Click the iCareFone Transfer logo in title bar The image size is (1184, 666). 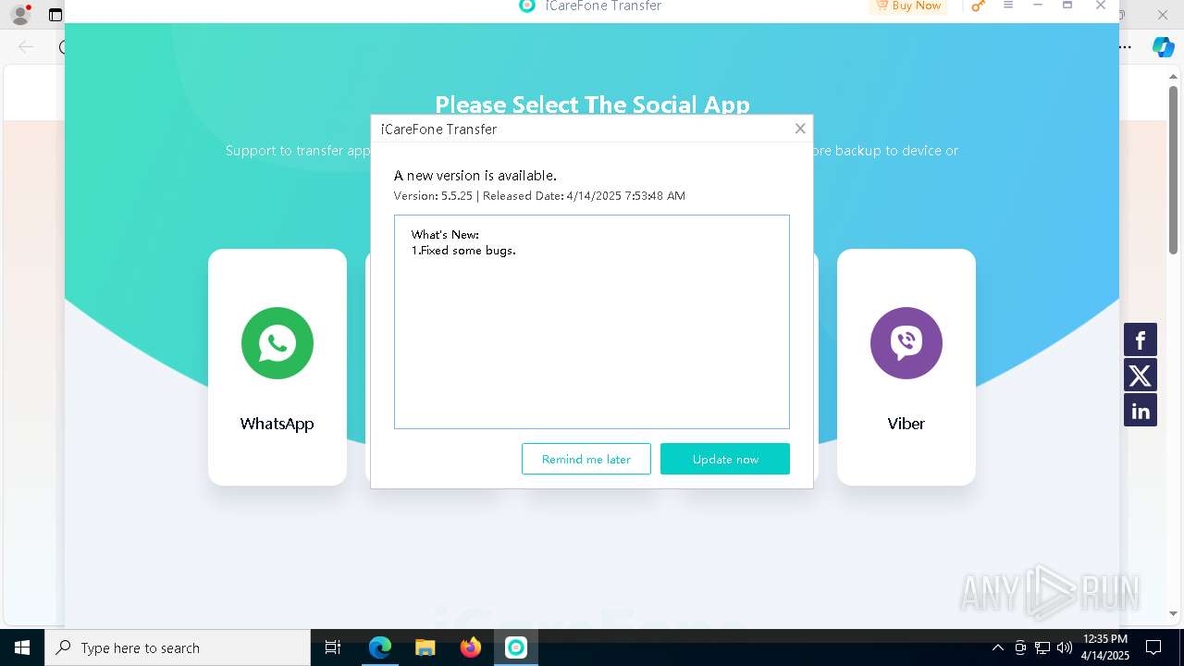pos(527,6)
